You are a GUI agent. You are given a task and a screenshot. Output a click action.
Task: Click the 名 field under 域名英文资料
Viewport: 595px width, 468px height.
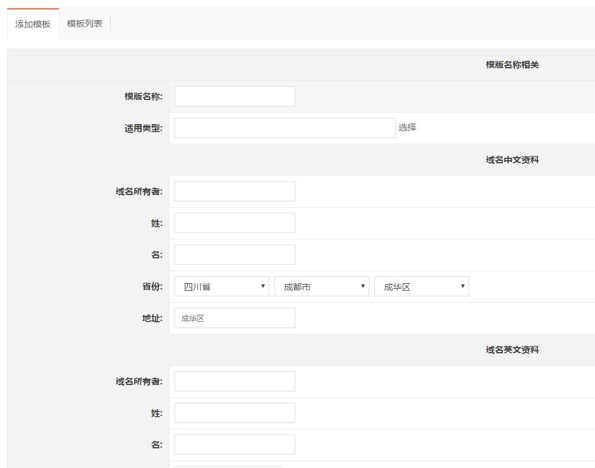235,445
